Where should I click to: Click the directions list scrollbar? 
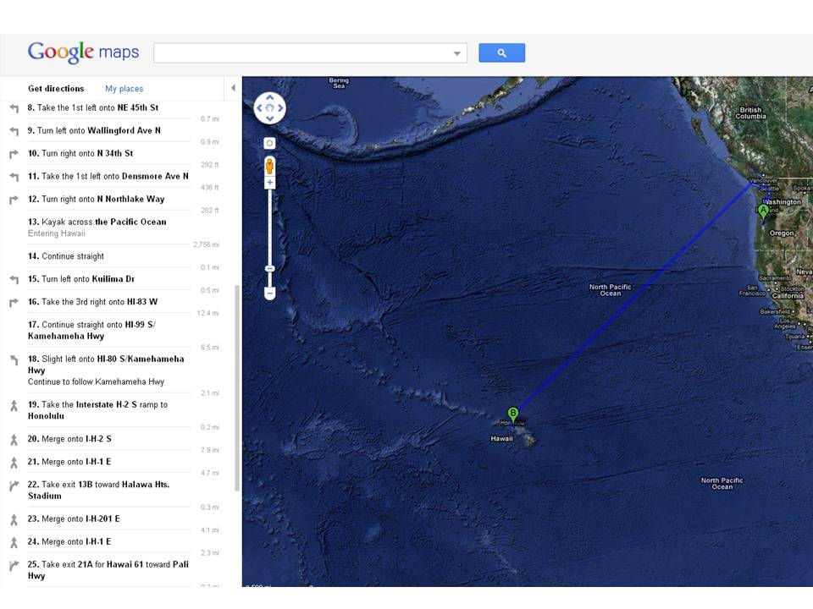pos(237,387)
